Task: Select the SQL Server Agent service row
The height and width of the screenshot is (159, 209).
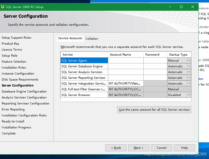Action: 84,61
